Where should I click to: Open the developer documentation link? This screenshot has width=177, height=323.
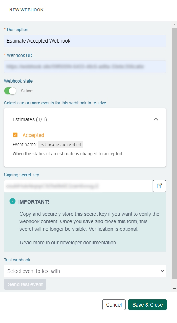coord(68,243)
